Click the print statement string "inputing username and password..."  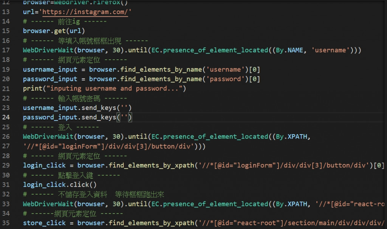click(114, 88)
